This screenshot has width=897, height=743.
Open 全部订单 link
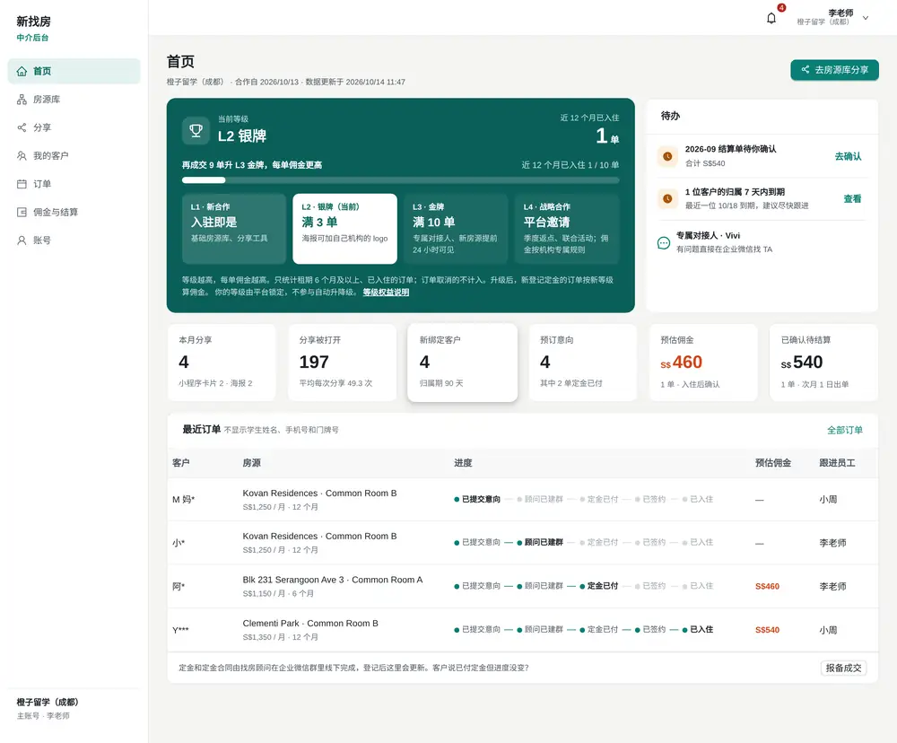844,430
